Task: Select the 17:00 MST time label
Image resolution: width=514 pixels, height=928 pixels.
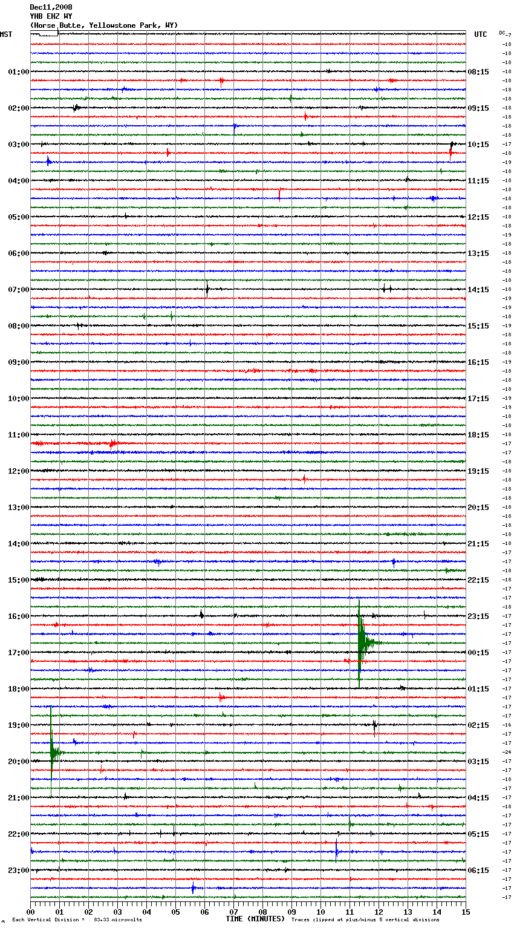Action: tap(19, 653)
